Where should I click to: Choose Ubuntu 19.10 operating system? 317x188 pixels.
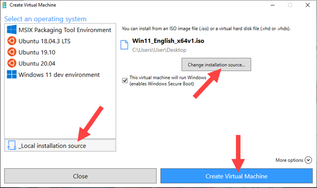[x=60, y=52]
